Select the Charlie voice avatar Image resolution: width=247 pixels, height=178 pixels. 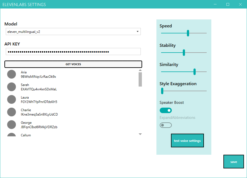[12, 112]
